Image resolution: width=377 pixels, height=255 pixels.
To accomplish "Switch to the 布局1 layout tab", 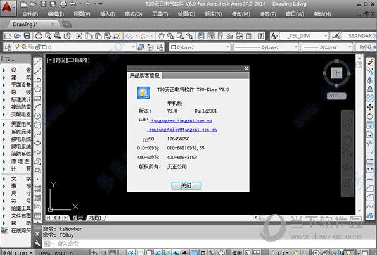I will (96, 218).
